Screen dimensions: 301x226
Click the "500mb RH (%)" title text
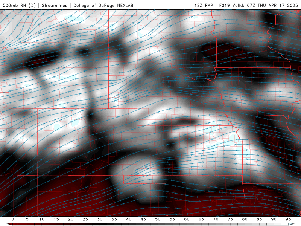point(19,5)
